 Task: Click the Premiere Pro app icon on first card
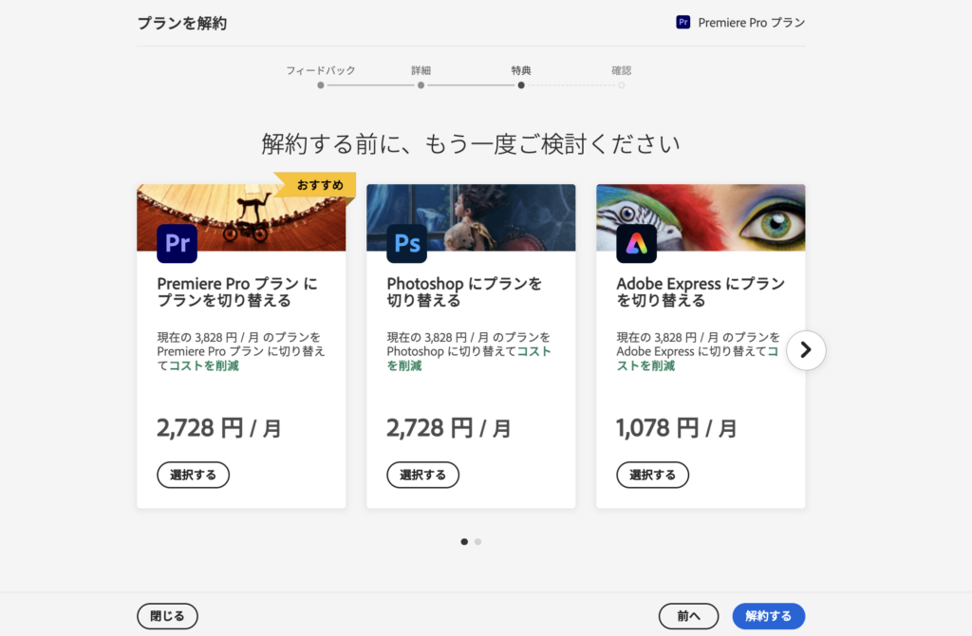point(178,244)
